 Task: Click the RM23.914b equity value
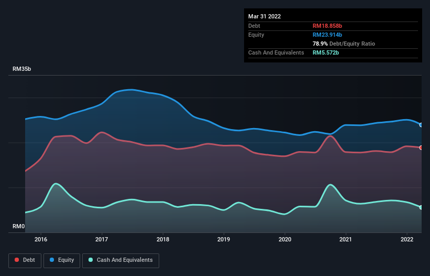(327, 35)
